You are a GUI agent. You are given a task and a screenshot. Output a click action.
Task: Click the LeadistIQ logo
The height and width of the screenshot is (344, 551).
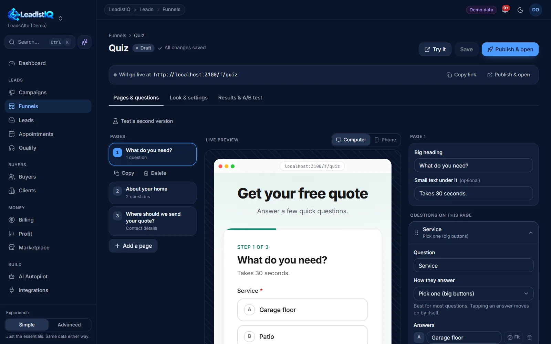31,14
